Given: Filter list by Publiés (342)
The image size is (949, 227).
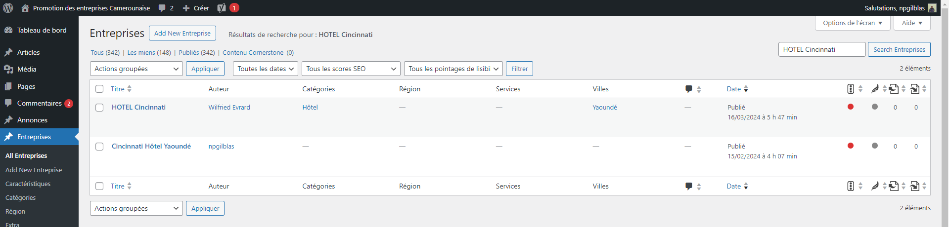Looking at the screenshot, I should pos(197,52).
